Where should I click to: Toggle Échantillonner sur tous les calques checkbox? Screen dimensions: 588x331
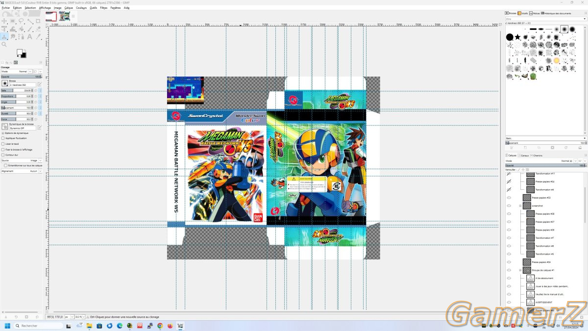5,166
